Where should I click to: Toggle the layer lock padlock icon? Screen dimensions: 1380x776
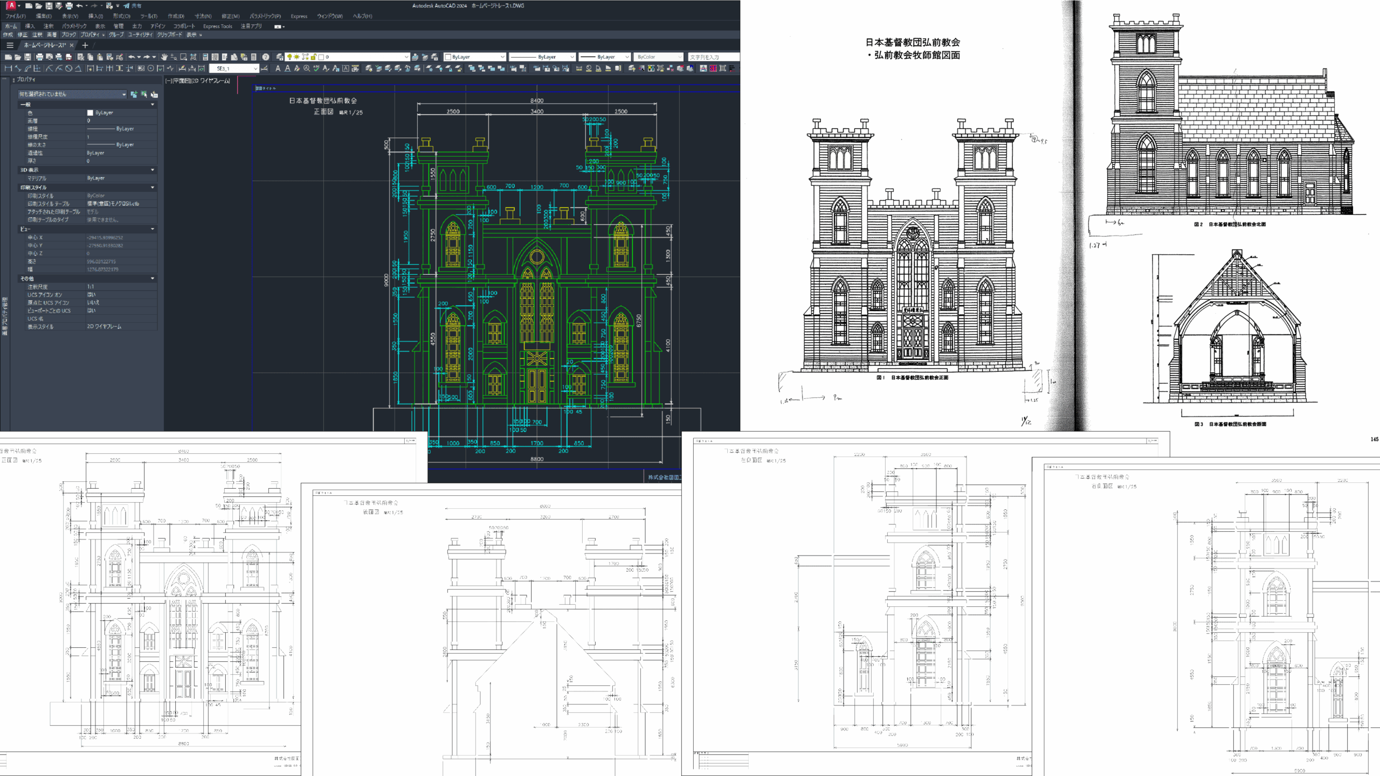(x=313, y=57)
